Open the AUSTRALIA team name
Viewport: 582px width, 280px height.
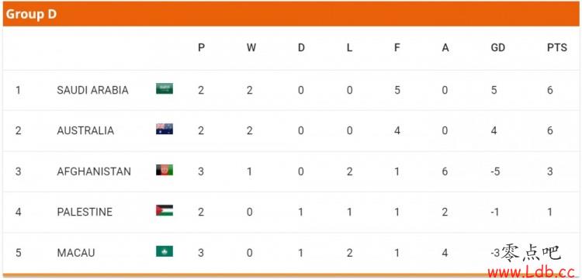point(85,130)
